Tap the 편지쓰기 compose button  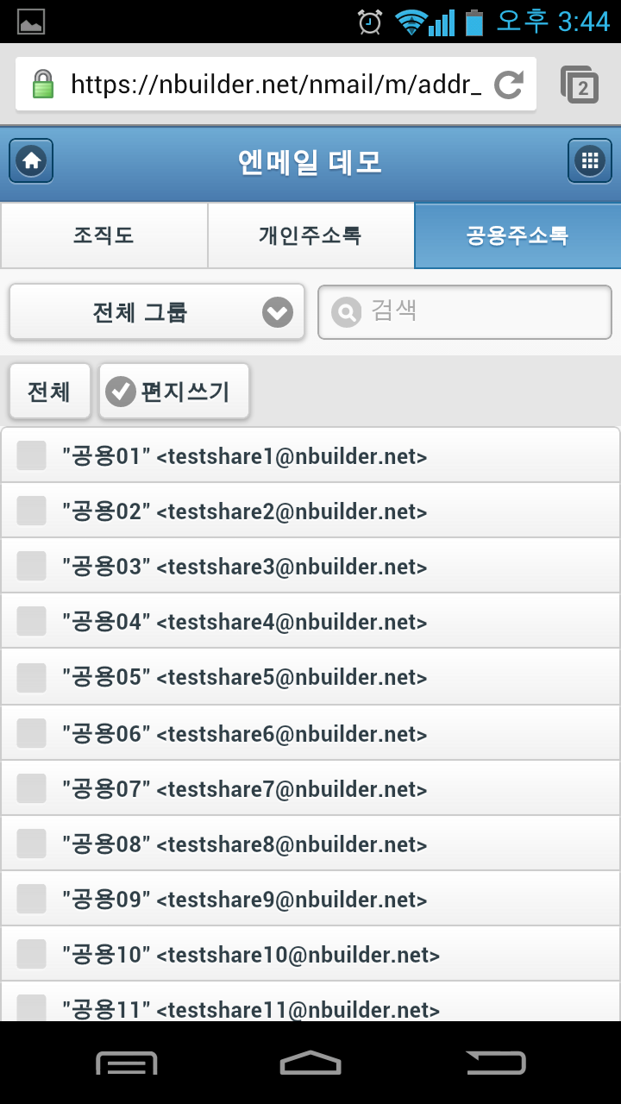tap(174, 392)
